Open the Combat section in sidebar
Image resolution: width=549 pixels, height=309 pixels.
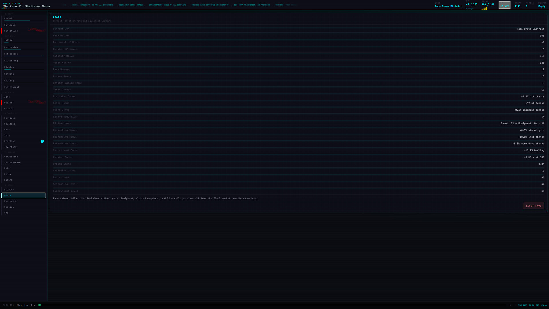(x=8, y=19)
